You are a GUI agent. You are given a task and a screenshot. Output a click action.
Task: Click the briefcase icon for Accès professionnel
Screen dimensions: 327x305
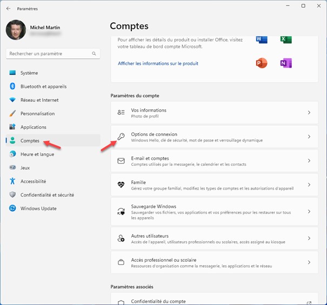pyautogui.click(x=121, y=263)
